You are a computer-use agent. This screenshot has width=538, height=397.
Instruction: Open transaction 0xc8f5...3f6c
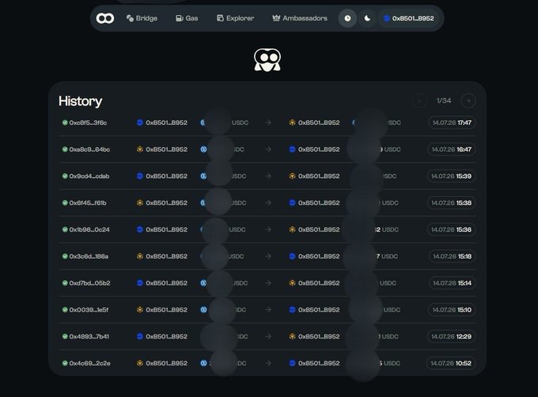point(88,123)
